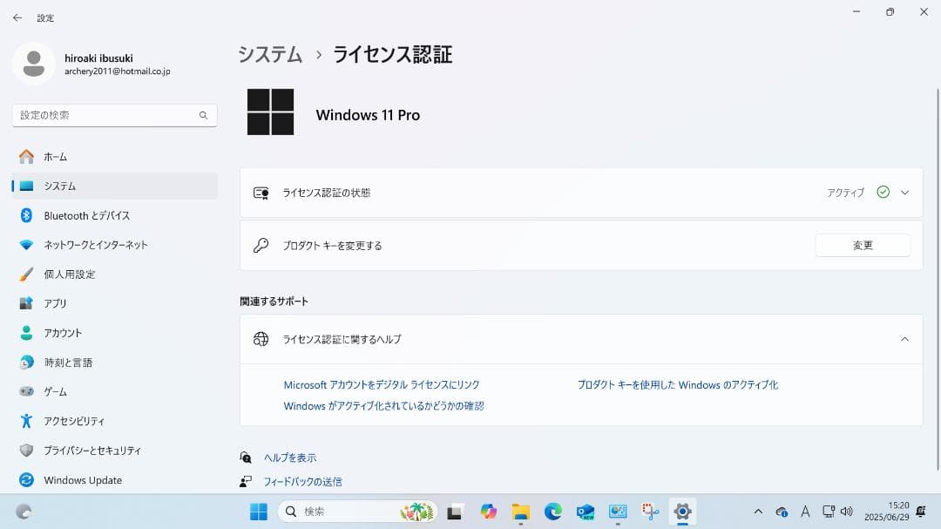
Task: Click inside the 設定の検索 search field
Action: click(x=105, y=114)
